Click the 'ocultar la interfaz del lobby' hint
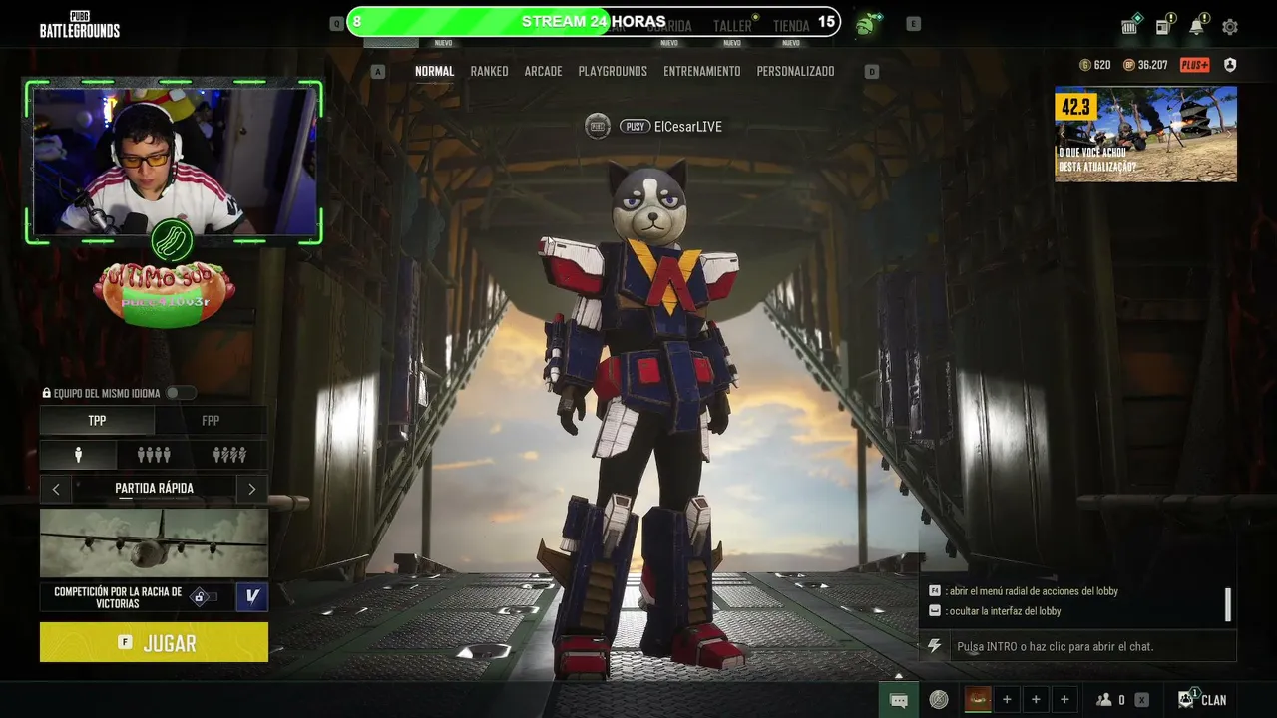 [1003, 611]
